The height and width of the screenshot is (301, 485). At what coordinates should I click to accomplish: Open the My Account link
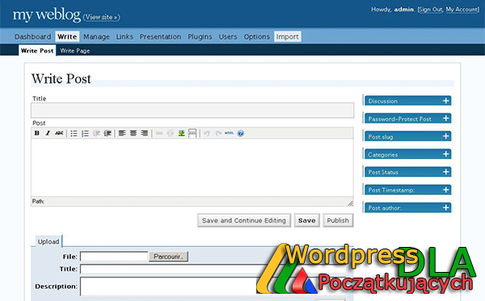pos(462,10)
